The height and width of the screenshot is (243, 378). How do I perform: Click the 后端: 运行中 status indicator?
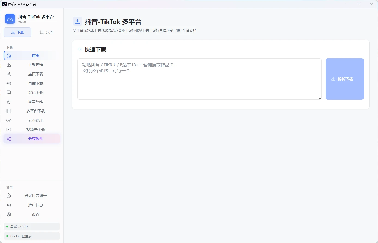click(32, 226)
